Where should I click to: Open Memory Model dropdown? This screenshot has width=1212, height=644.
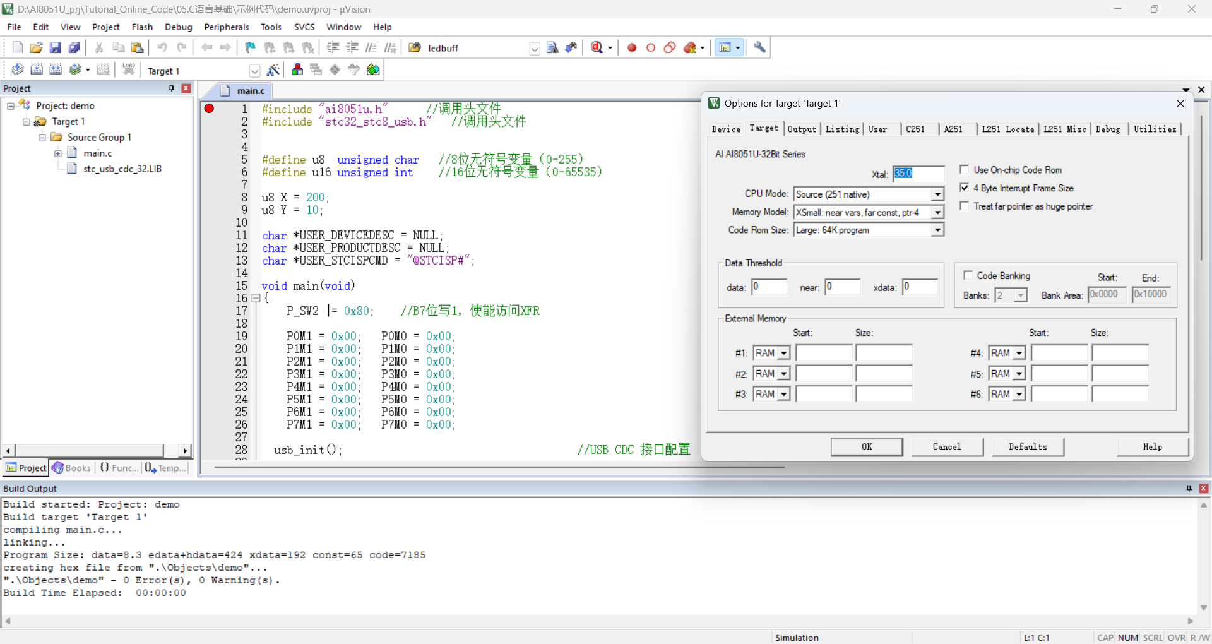pyautogui.click(x=937, y=213)
